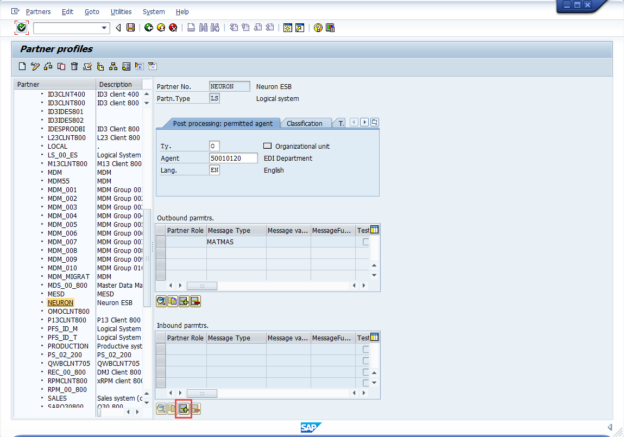This screenshot has height=437, width=624.
Task: Cancel with the red Cancel icon
Action: [173, 28]
